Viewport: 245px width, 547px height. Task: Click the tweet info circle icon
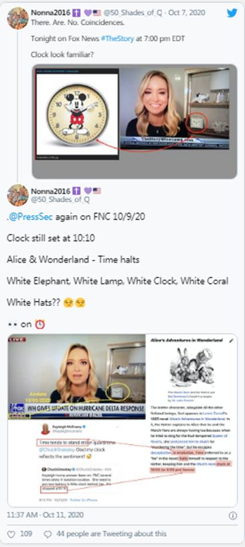233,516
